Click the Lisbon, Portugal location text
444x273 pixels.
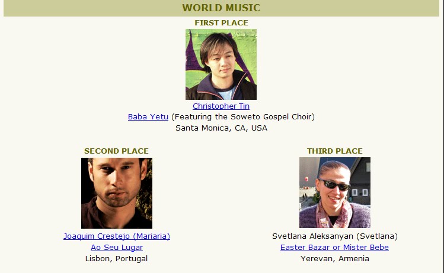click(x=116, y=259)
